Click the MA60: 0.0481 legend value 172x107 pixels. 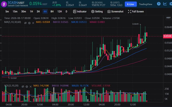pos(97,22)
